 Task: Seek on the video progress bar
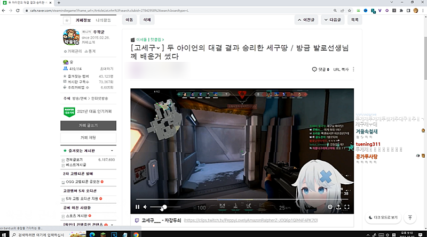point(242,200)
